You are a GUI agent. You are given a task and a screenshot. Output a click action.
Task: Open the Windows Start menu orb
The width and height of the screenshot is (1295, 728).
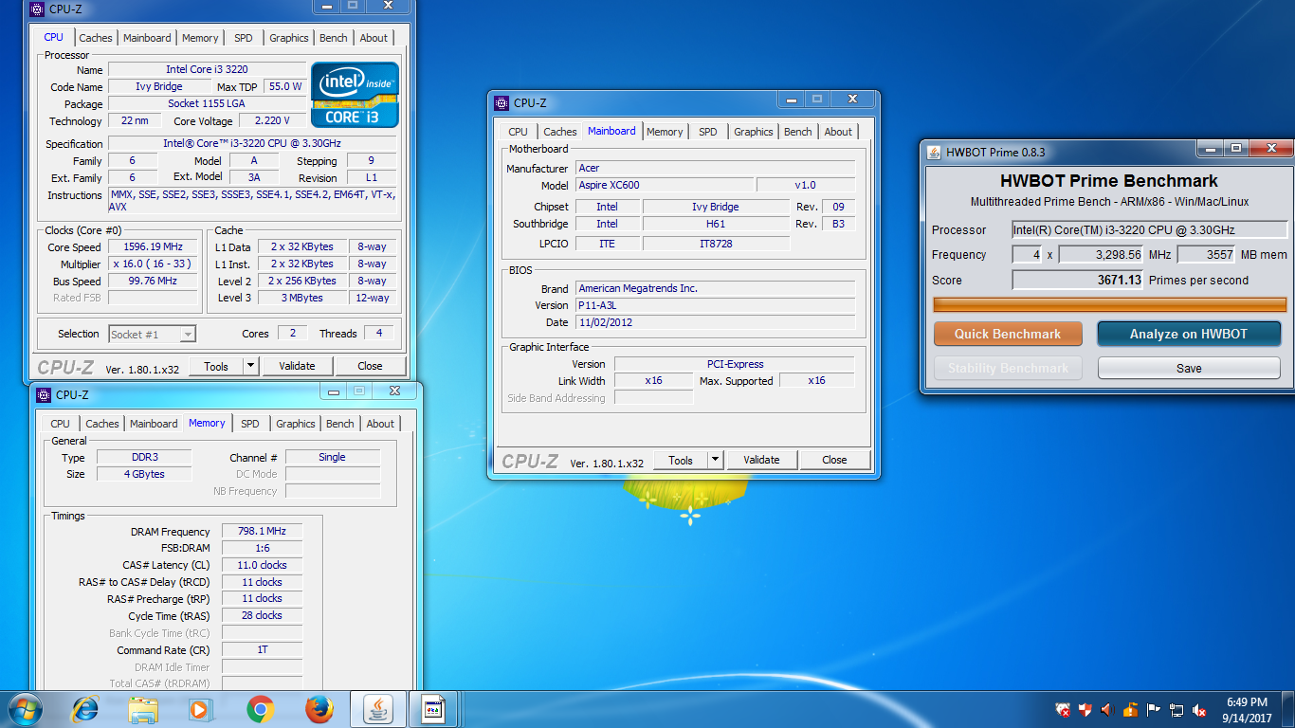pos(24,709)
